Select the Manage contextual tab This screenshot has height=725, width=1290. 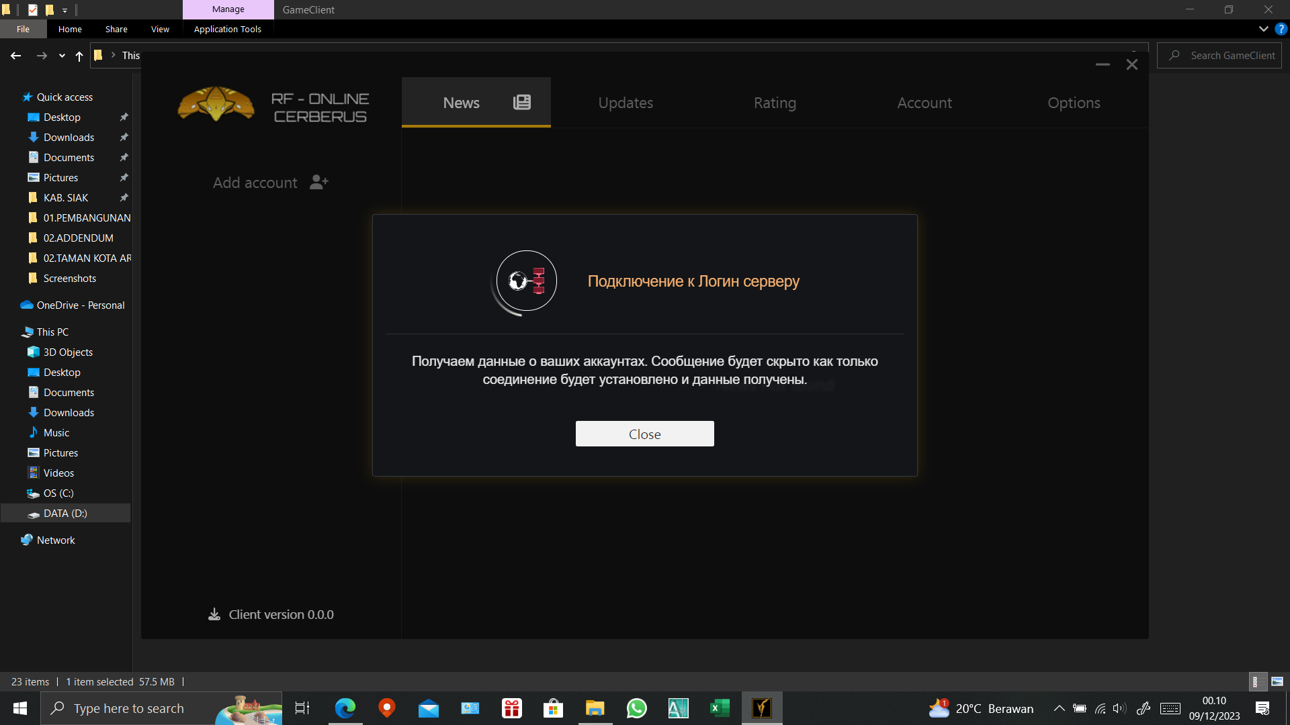(228, 9)
